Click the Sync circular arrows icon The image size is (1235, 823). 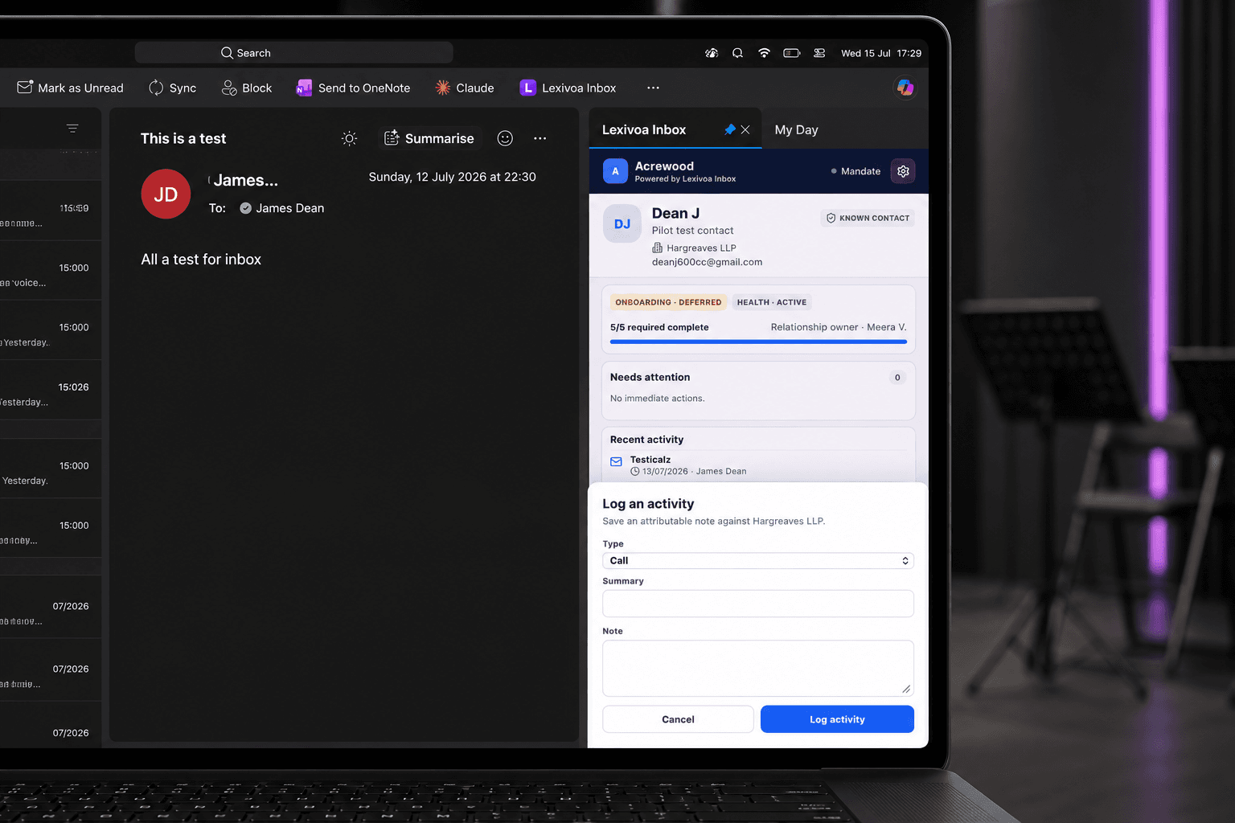coord(156,88)
